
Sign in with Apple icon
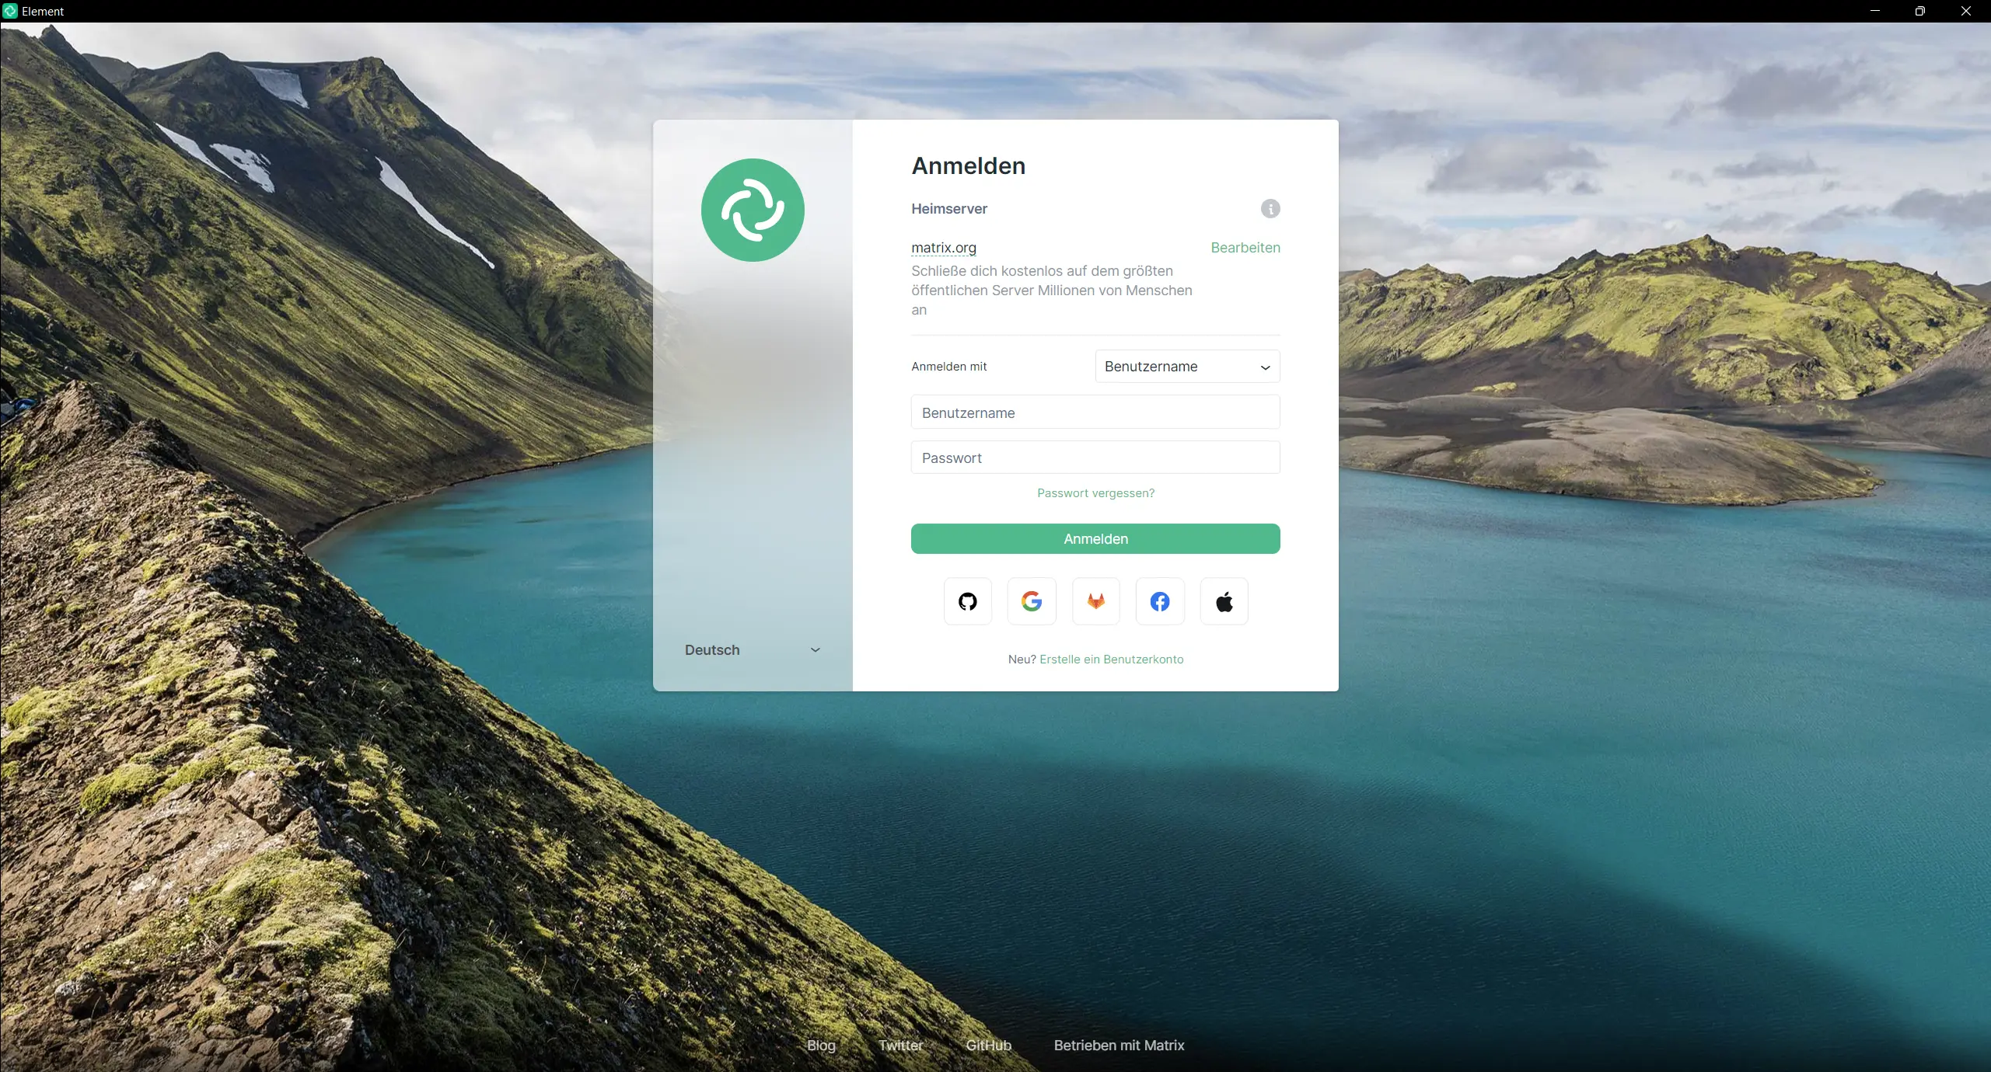pyautogui.click(x=1224, y=600)
